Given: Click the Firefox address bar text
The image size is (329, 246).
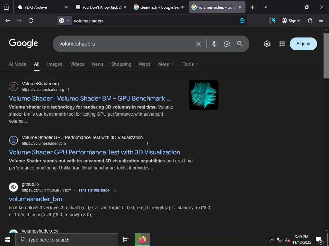Looking at the screenshot, I should (x=89, y=21).
